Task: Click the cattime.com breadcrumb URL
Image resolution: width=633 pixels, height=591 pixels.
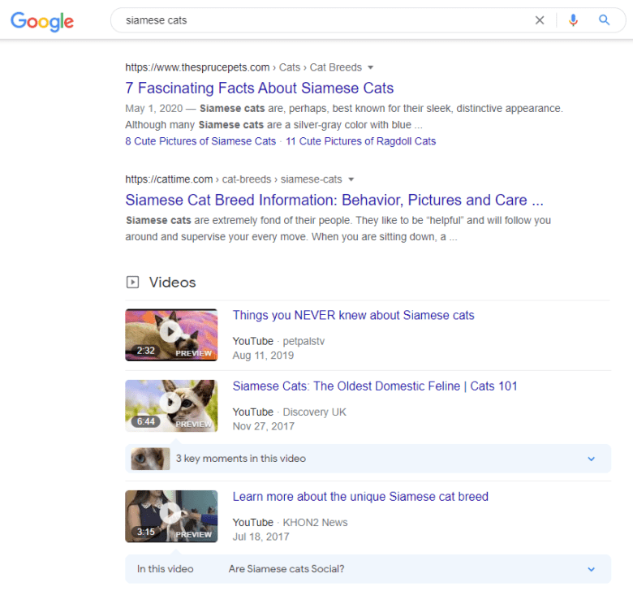Action: point(234,179)
